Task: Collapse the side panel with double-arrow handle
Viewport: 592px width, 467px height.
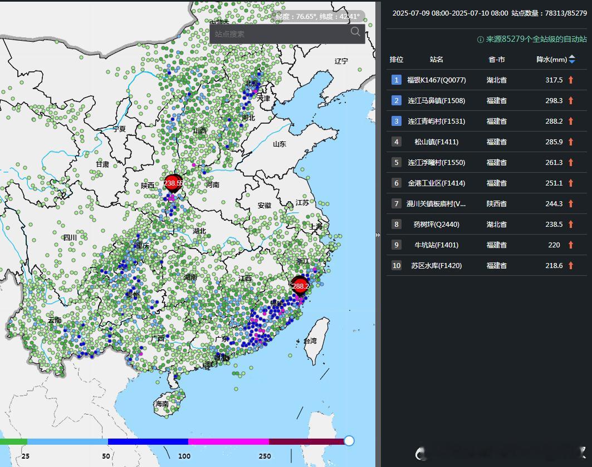Action: point(378,235)
